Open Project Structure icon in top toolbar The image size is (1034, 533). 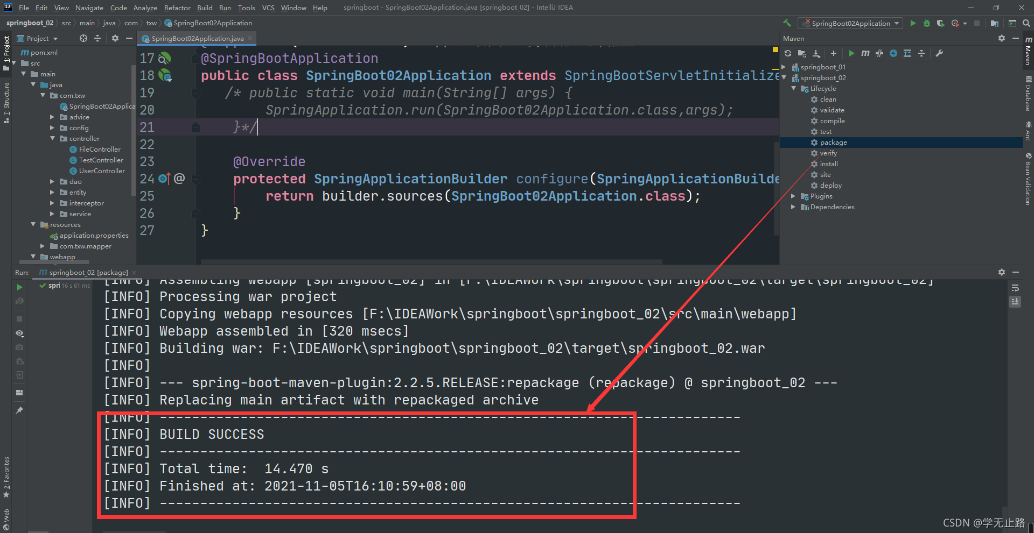[994, 23]
